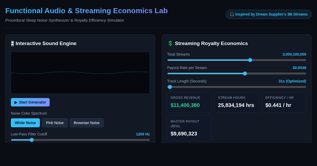
Task: Click the 1200 Hz cutoff value
Action: pos(143,134)
